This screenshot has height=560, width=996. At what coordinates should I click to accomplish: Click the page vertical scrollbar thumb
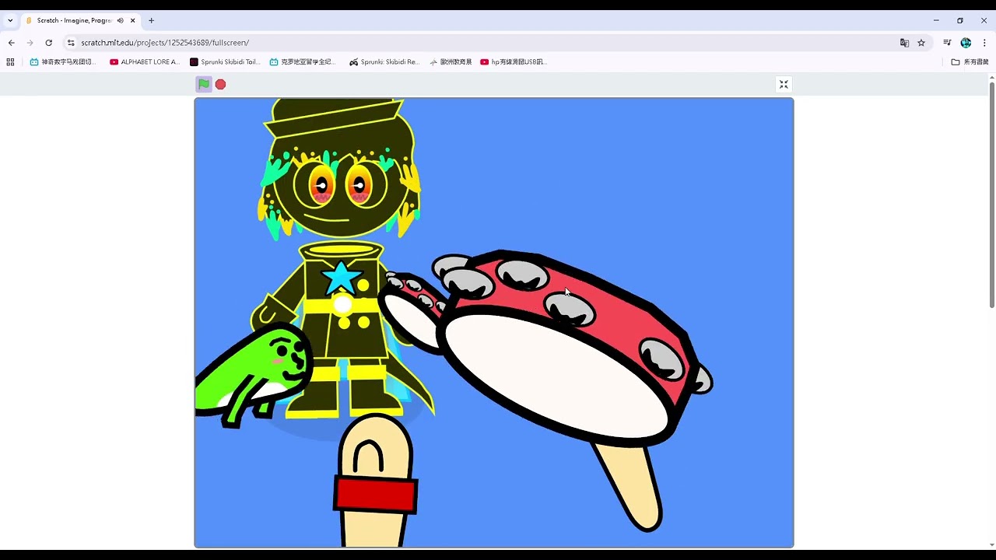991,194
